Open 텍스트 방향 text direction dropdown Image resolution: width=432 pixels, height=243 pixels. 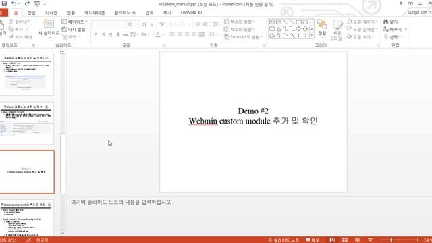240,22
